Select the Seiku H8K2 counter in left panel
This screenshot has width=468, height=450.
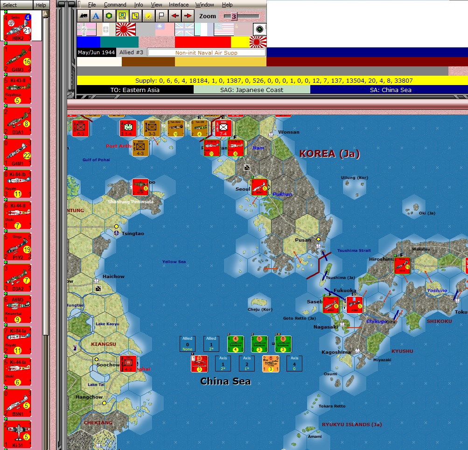(x=17, y=28)
